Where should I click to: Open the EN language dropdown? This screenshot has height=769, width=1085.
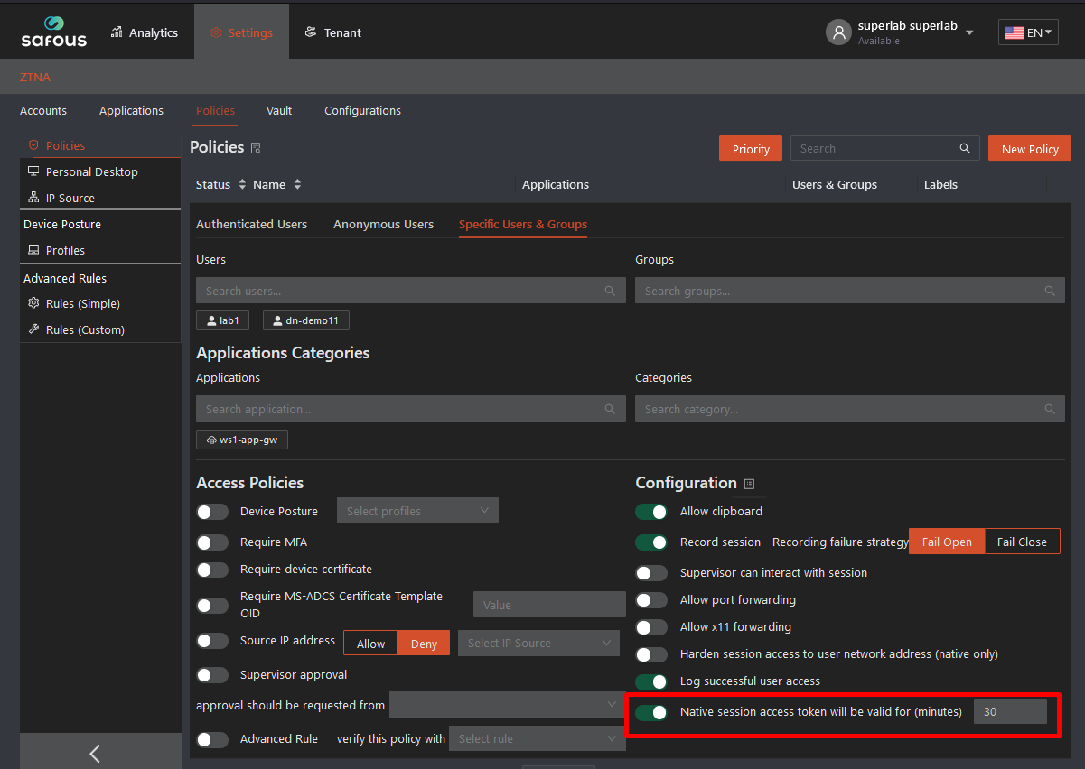tap(1028, 32)
